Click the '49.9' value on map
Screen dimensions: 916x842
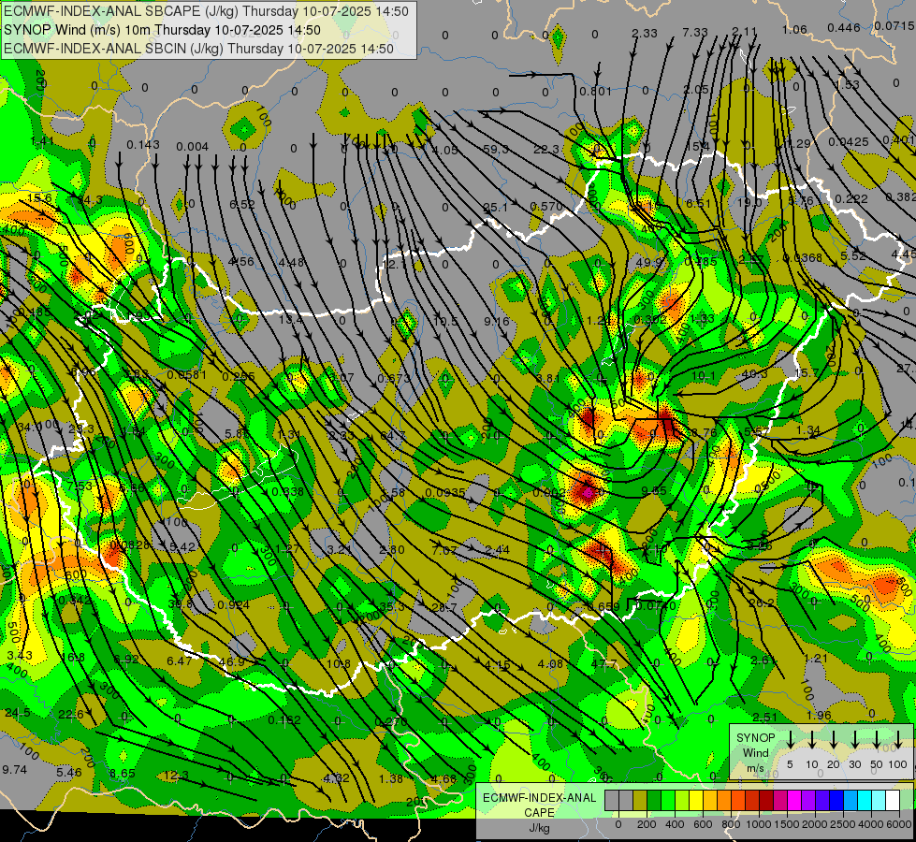[648, 262]
